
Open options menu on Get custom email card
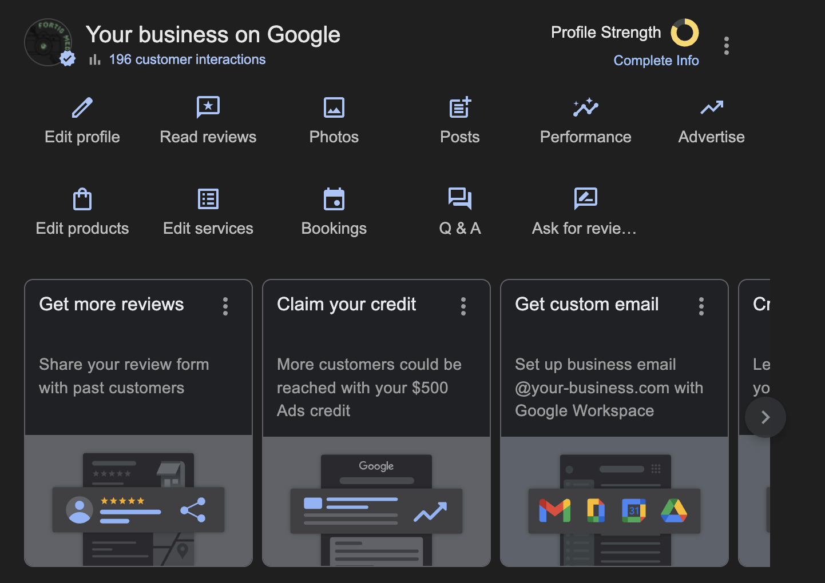point(701,306)
